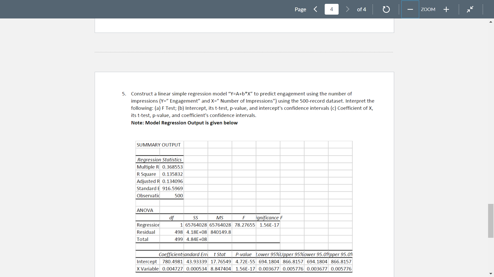Click the Page label text

(300, 9)
